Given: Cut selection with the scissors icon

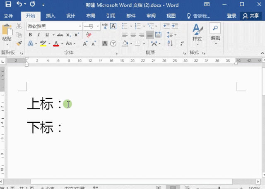Looking at the screenshot, I should [x=19, y=26].
